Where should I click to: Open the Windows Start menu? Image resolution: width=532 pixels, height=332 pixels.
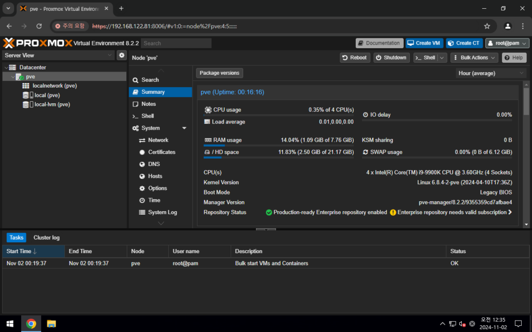(10, 324)
